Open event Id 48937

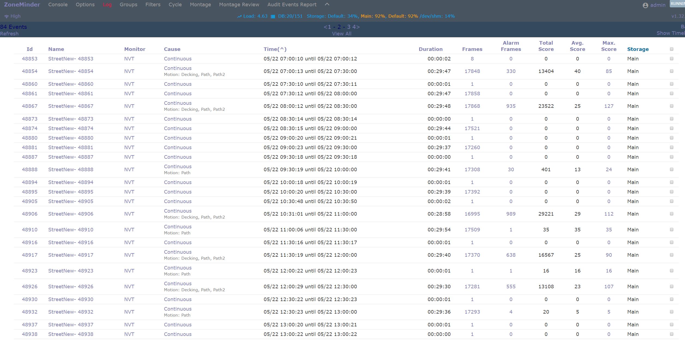[30, 325]
